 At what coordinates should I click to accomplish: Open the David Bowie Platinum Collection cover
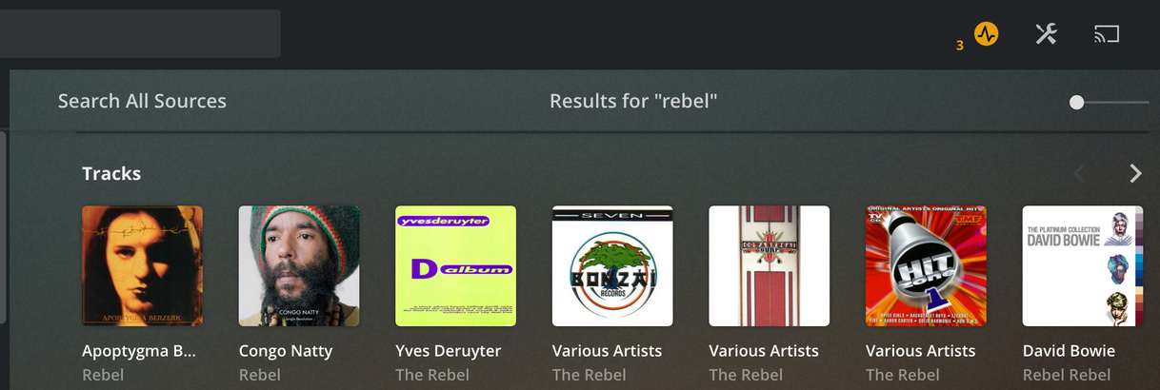(1083, 266)
